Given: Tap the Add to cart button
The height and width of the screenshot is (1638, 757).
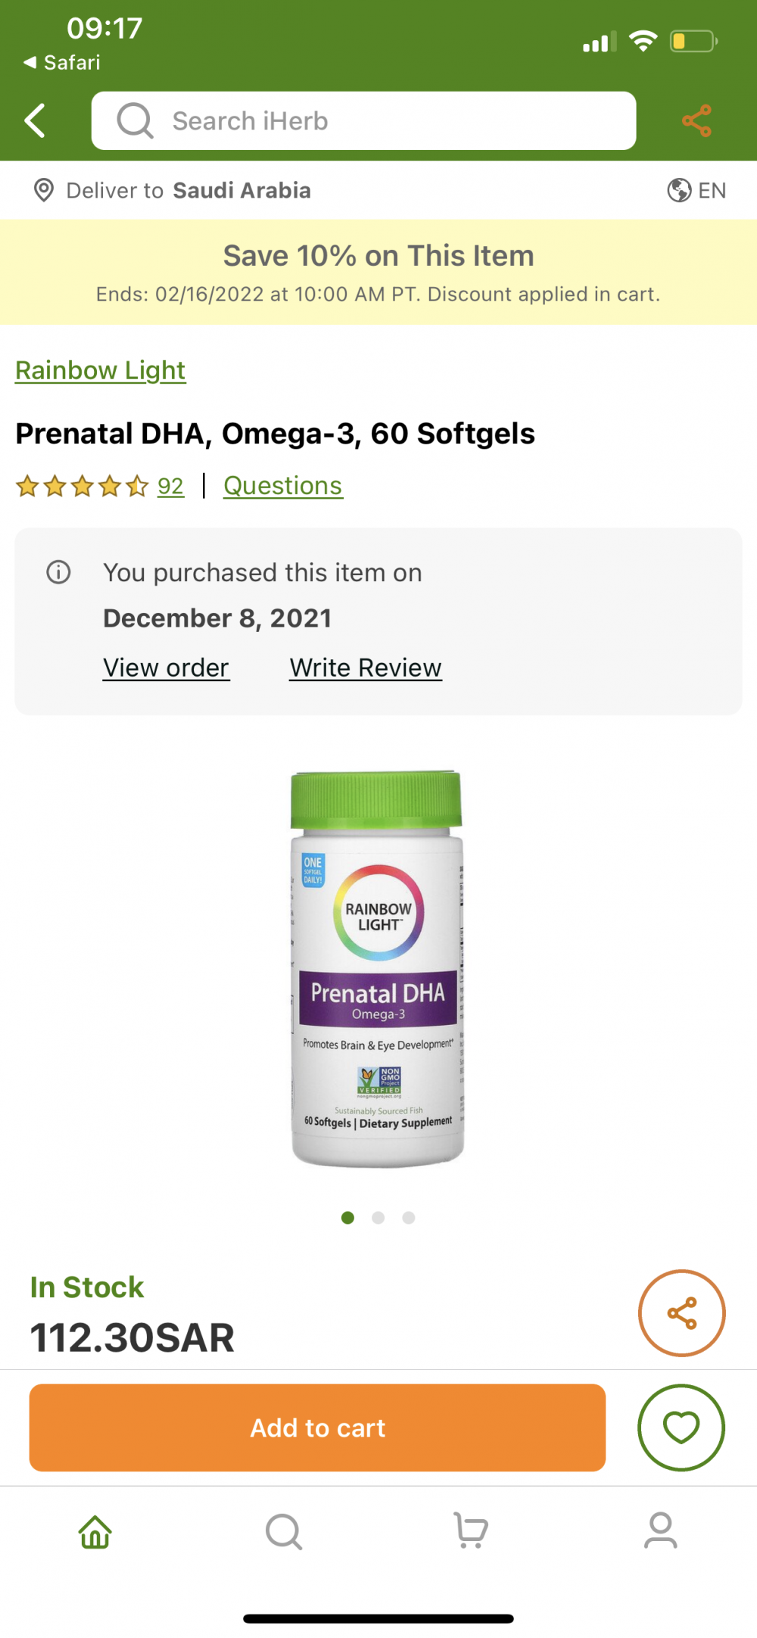Looking at the screenshot, I should click(x=317, y=1428).
